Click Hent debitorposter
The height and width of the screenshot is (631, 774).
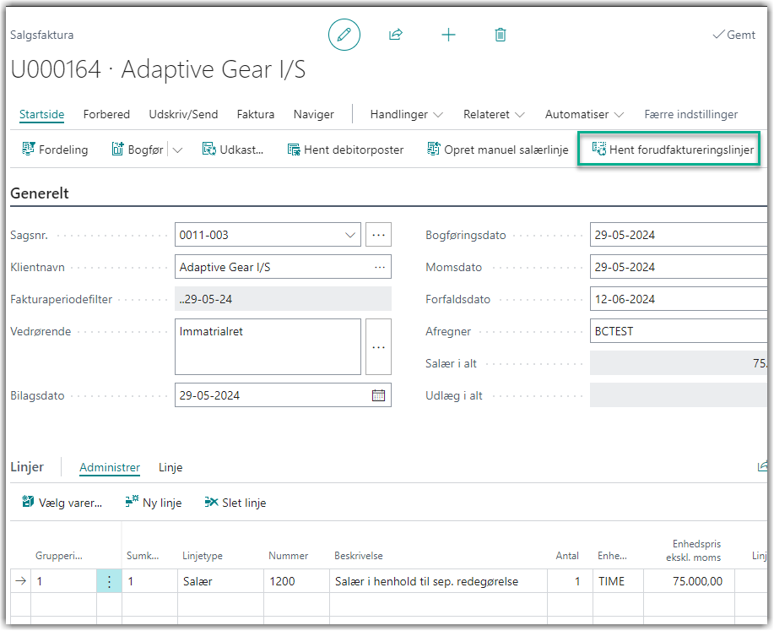[x=345, y=150]
